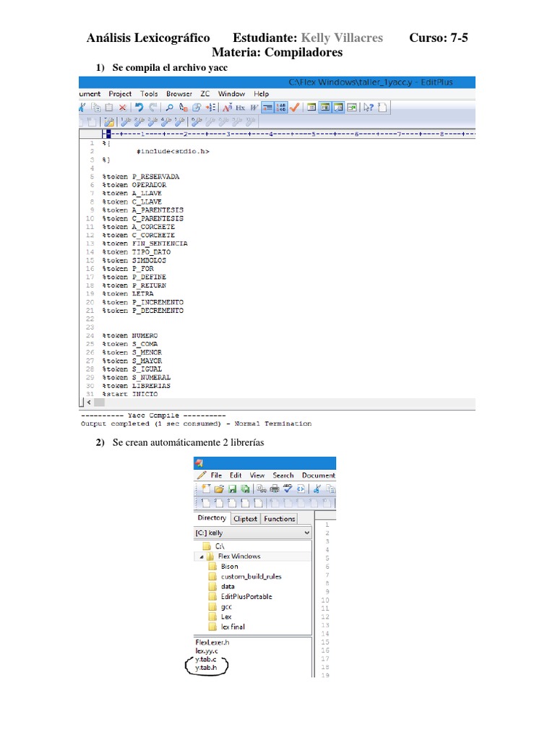Click the green Save icon
This screenshot has height=740, width=555.
point(232,489)
